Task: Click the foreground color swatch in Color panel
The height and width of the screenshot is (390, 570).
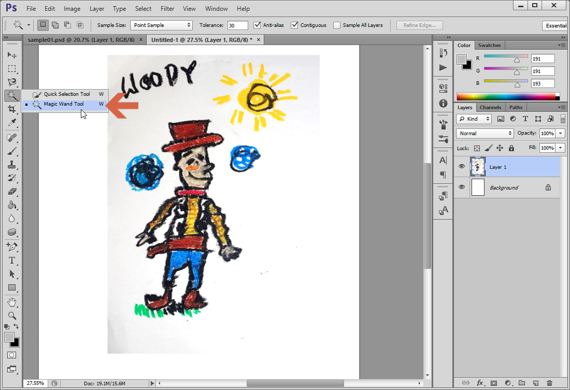Action: [x=461, y=59]
